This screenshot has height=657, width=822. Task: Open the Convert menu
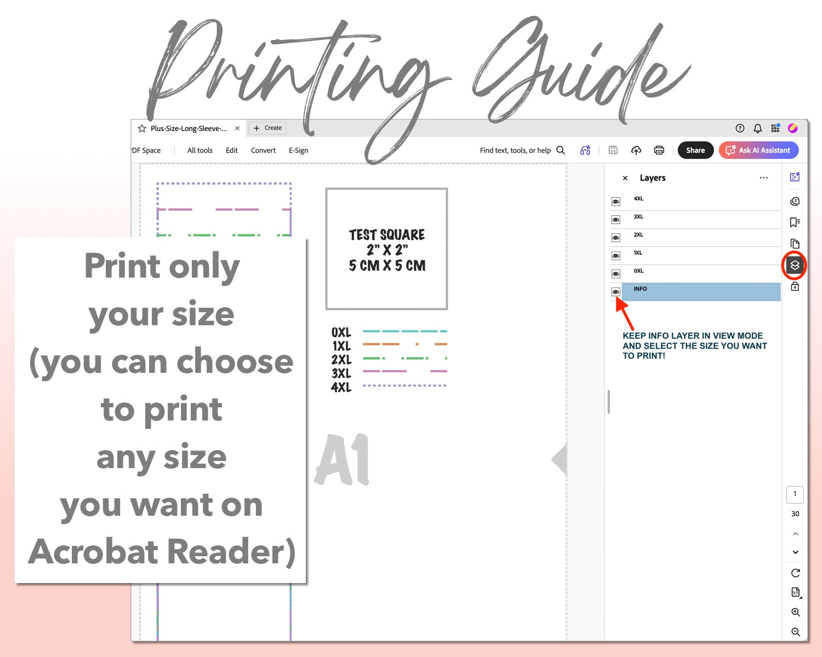tap(263, 150)
